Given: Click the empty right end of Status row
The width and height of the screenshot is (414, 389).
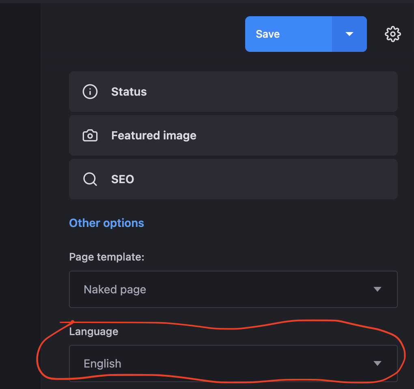Looking at the screenshot, I should click(365, 92).
